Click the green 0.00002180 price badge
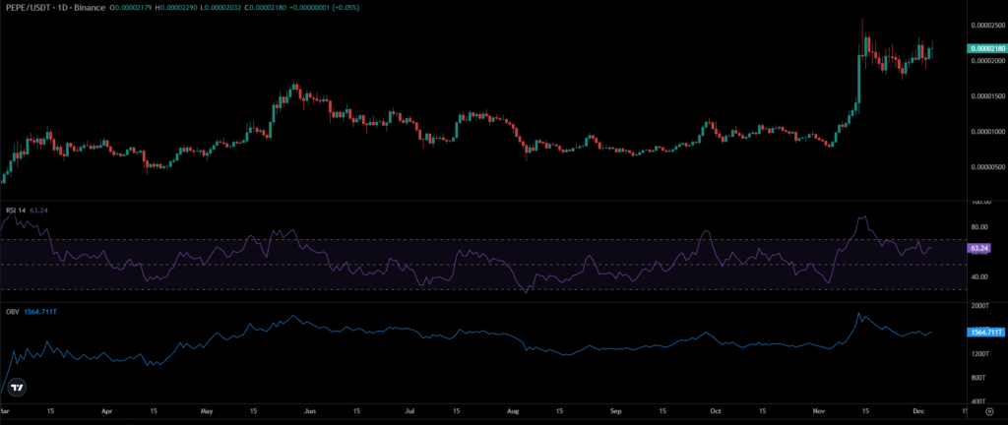 [985, 48]
